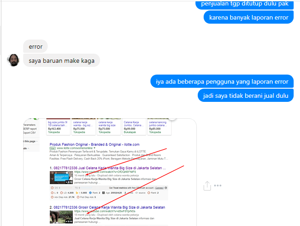Click message 'jadi saya tidak berani jual dulu'

coord(245,95)
